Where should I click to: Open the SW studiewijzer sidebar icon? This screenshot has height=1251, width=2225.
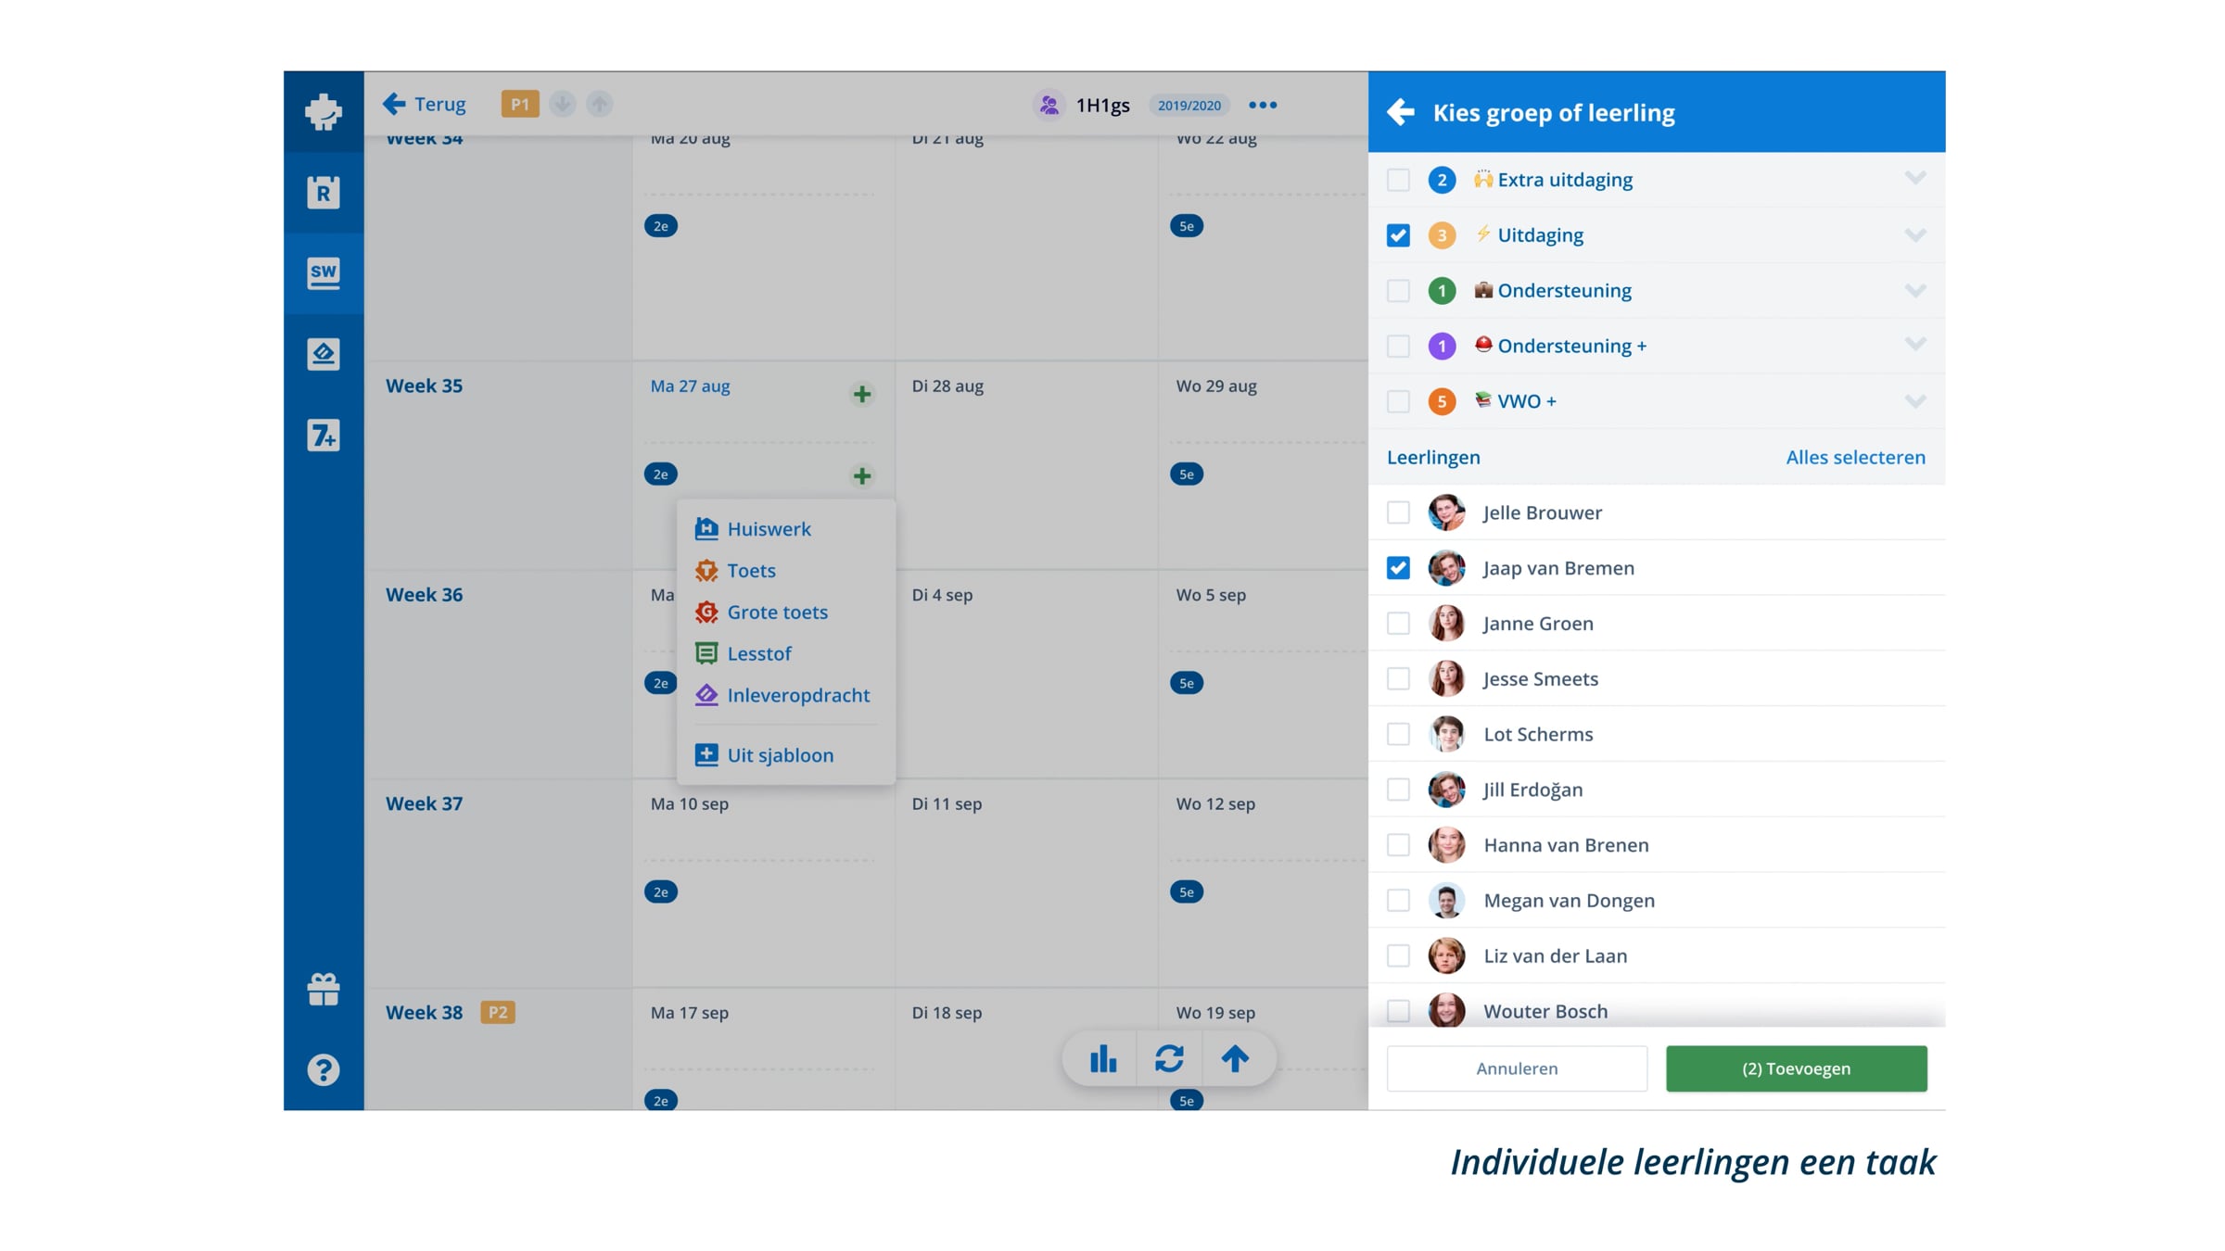324,273
